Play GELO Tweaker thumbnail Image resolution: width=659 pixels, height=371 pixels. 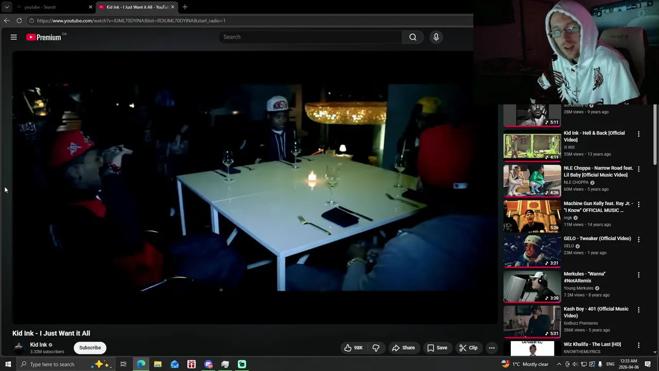pos(532,251)
